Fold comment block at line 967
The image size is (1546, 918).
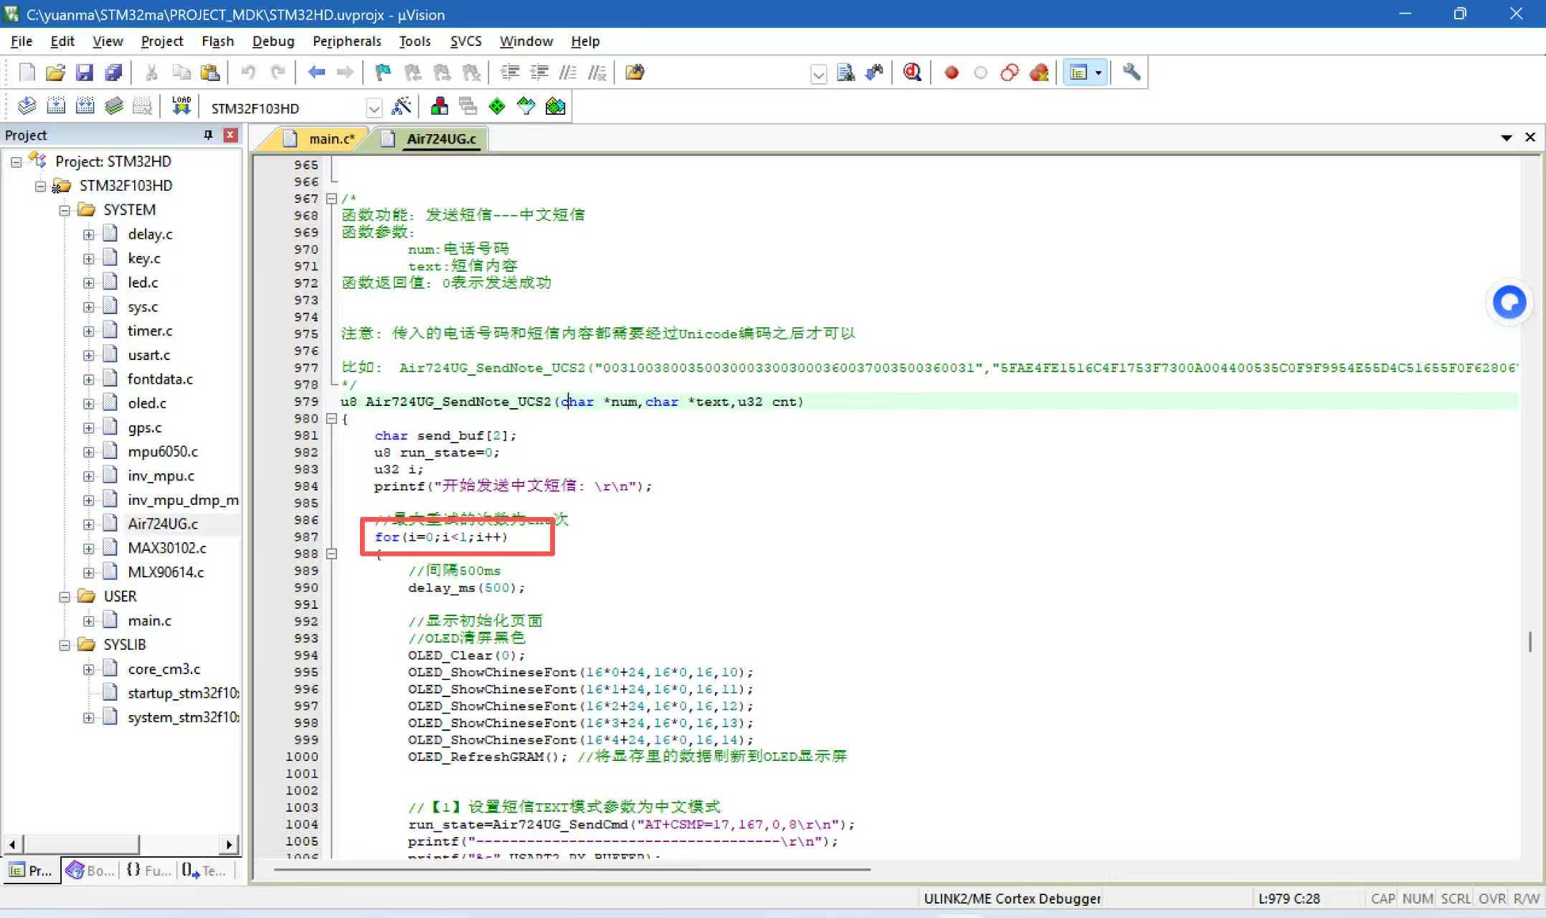point(331,199)
